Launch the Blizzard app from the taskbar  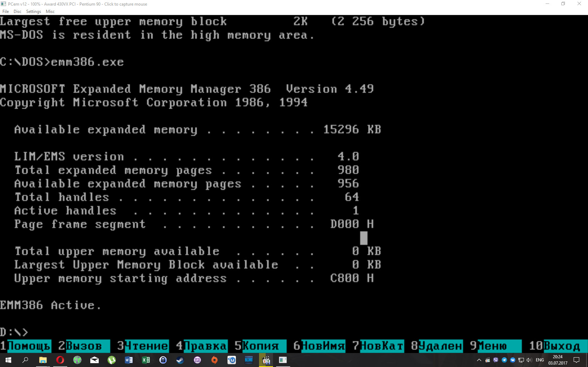click(x=248, y=360)
